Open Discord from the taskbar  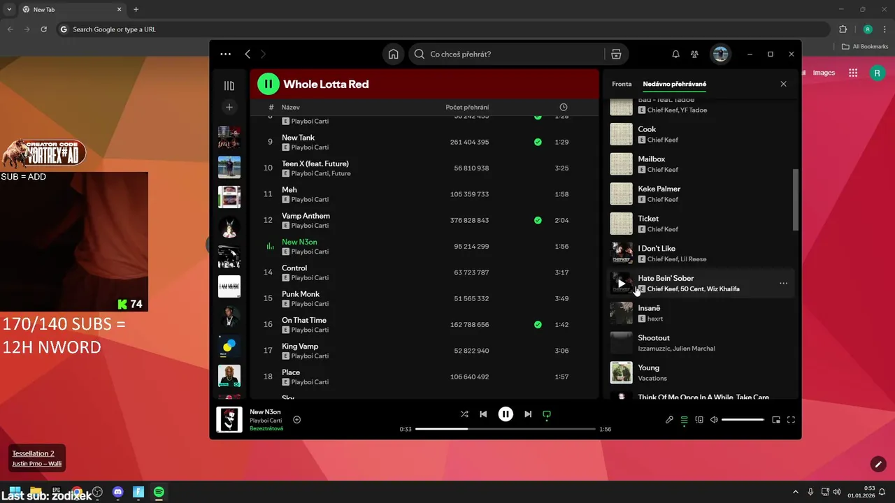(117, 492)
